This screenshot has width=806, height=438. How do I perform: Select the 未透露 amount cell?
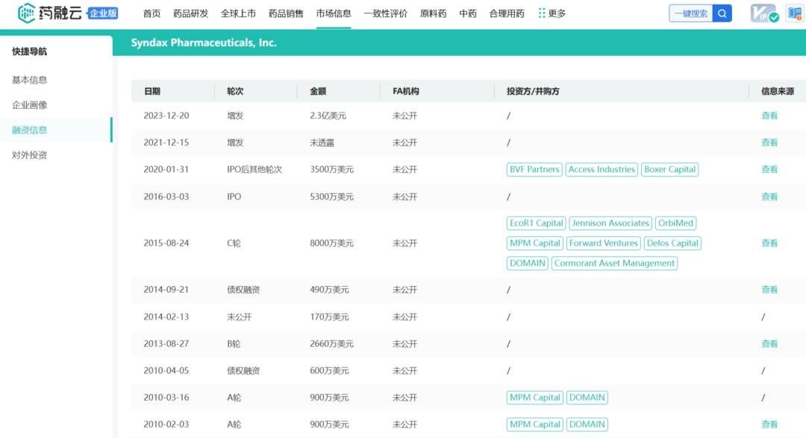pyautogui.click(x=322, y=142)
